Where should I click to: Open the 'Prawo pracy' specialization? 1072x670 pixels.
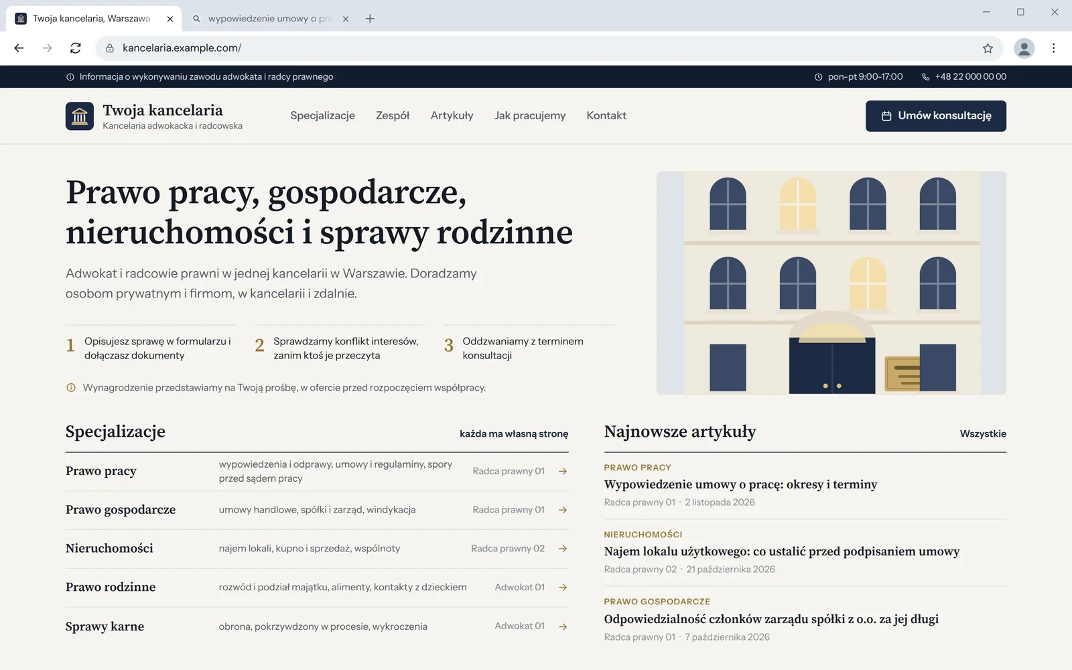point(101,471)
